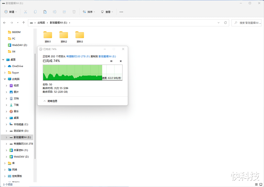Expand 影驰星曜X4 (E:) tree node chevron

point(6,137)
